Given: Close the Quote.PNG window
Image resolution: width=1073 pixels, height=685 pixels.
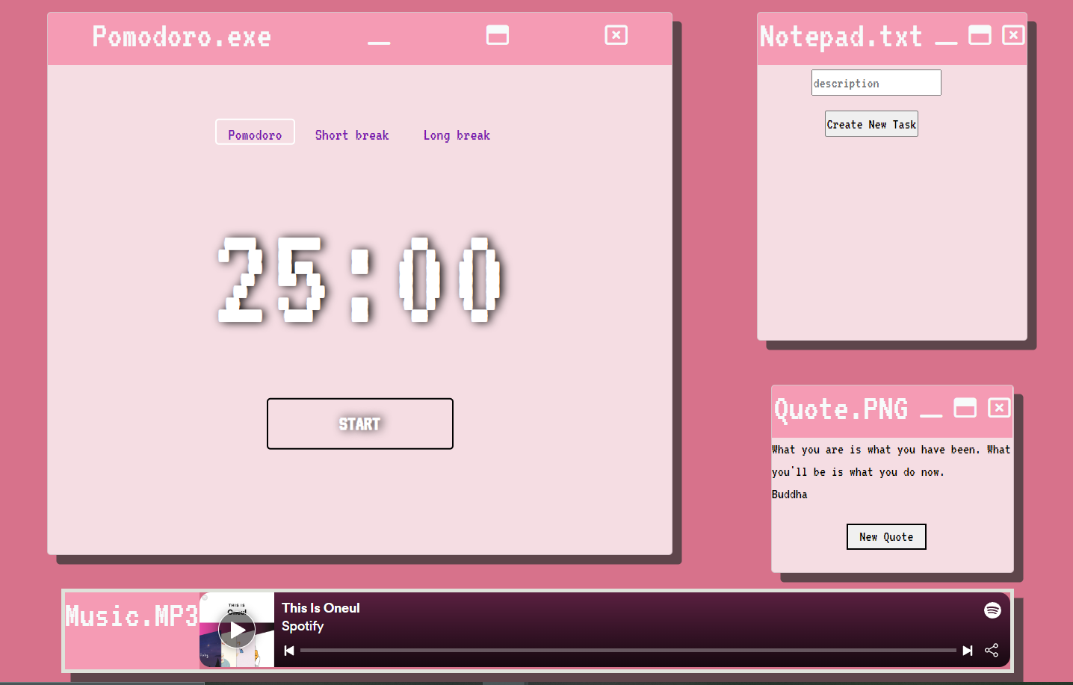Looking at the screenshot, I should pos(999,408).
